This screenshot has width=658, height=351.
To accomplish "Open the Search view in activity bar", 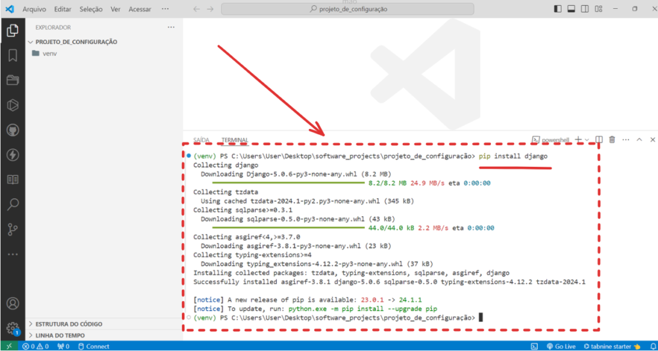I will tap(13, 205).
